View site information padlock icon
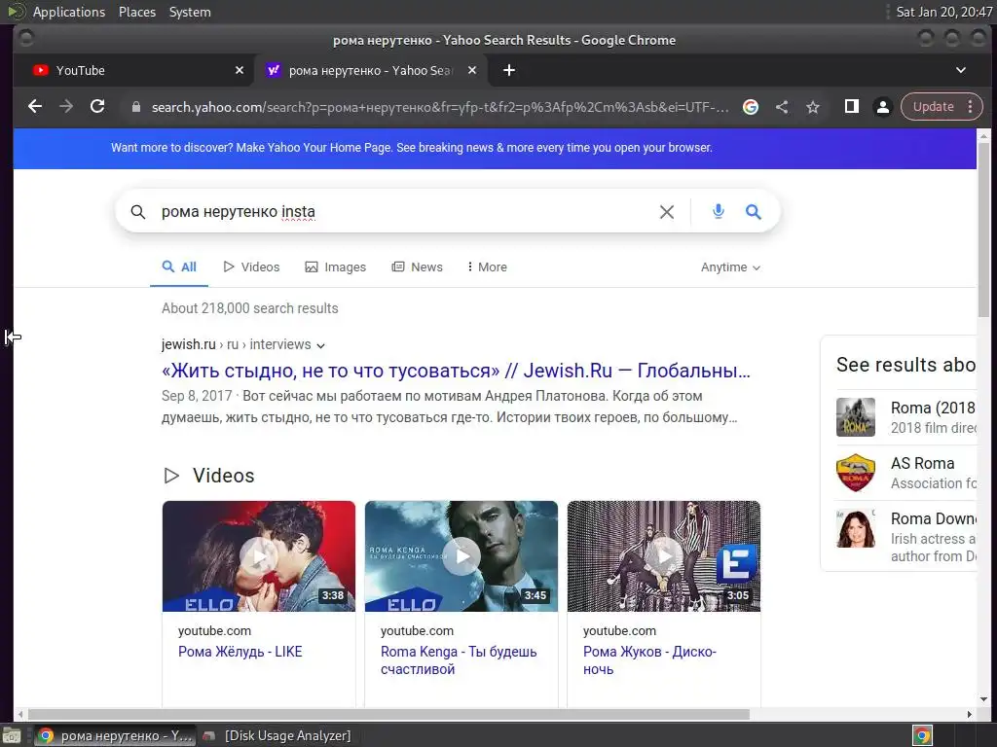 [x=135, y=107]
